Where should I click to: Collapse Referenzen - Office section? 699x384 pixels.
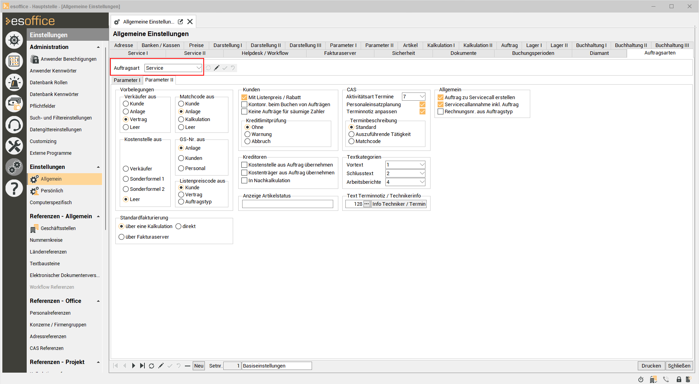coord(98,301)
